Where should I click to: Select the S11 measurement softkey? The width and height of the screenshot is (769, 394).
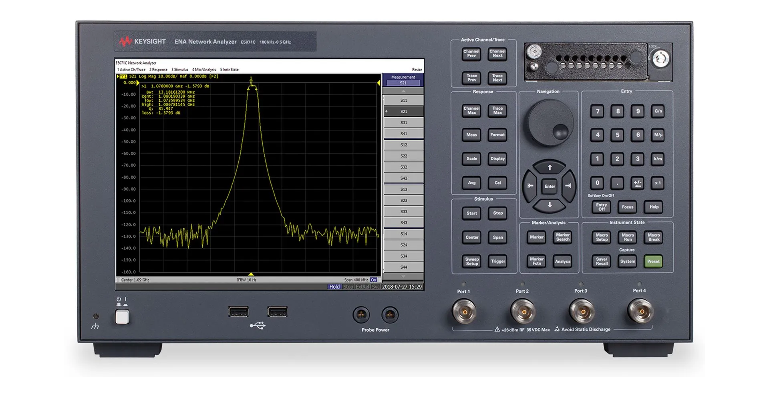point(403,100)
